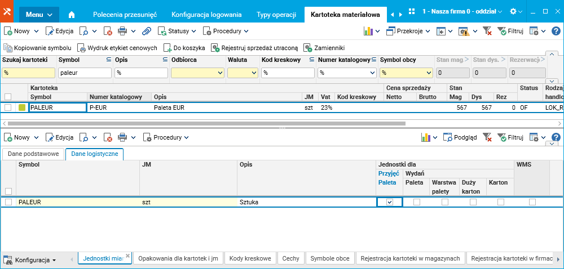Toggle the Przyjęć Paleta checkbox

(x=389, y=202)
